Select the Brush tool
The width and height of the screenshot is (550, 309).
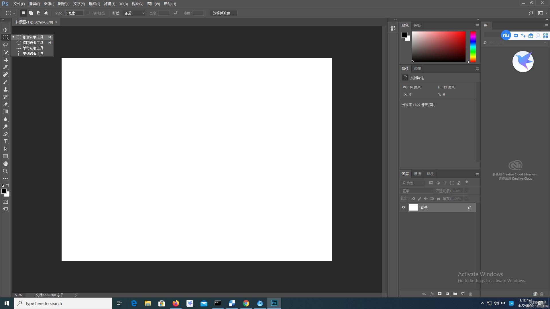tap(5, 82)
